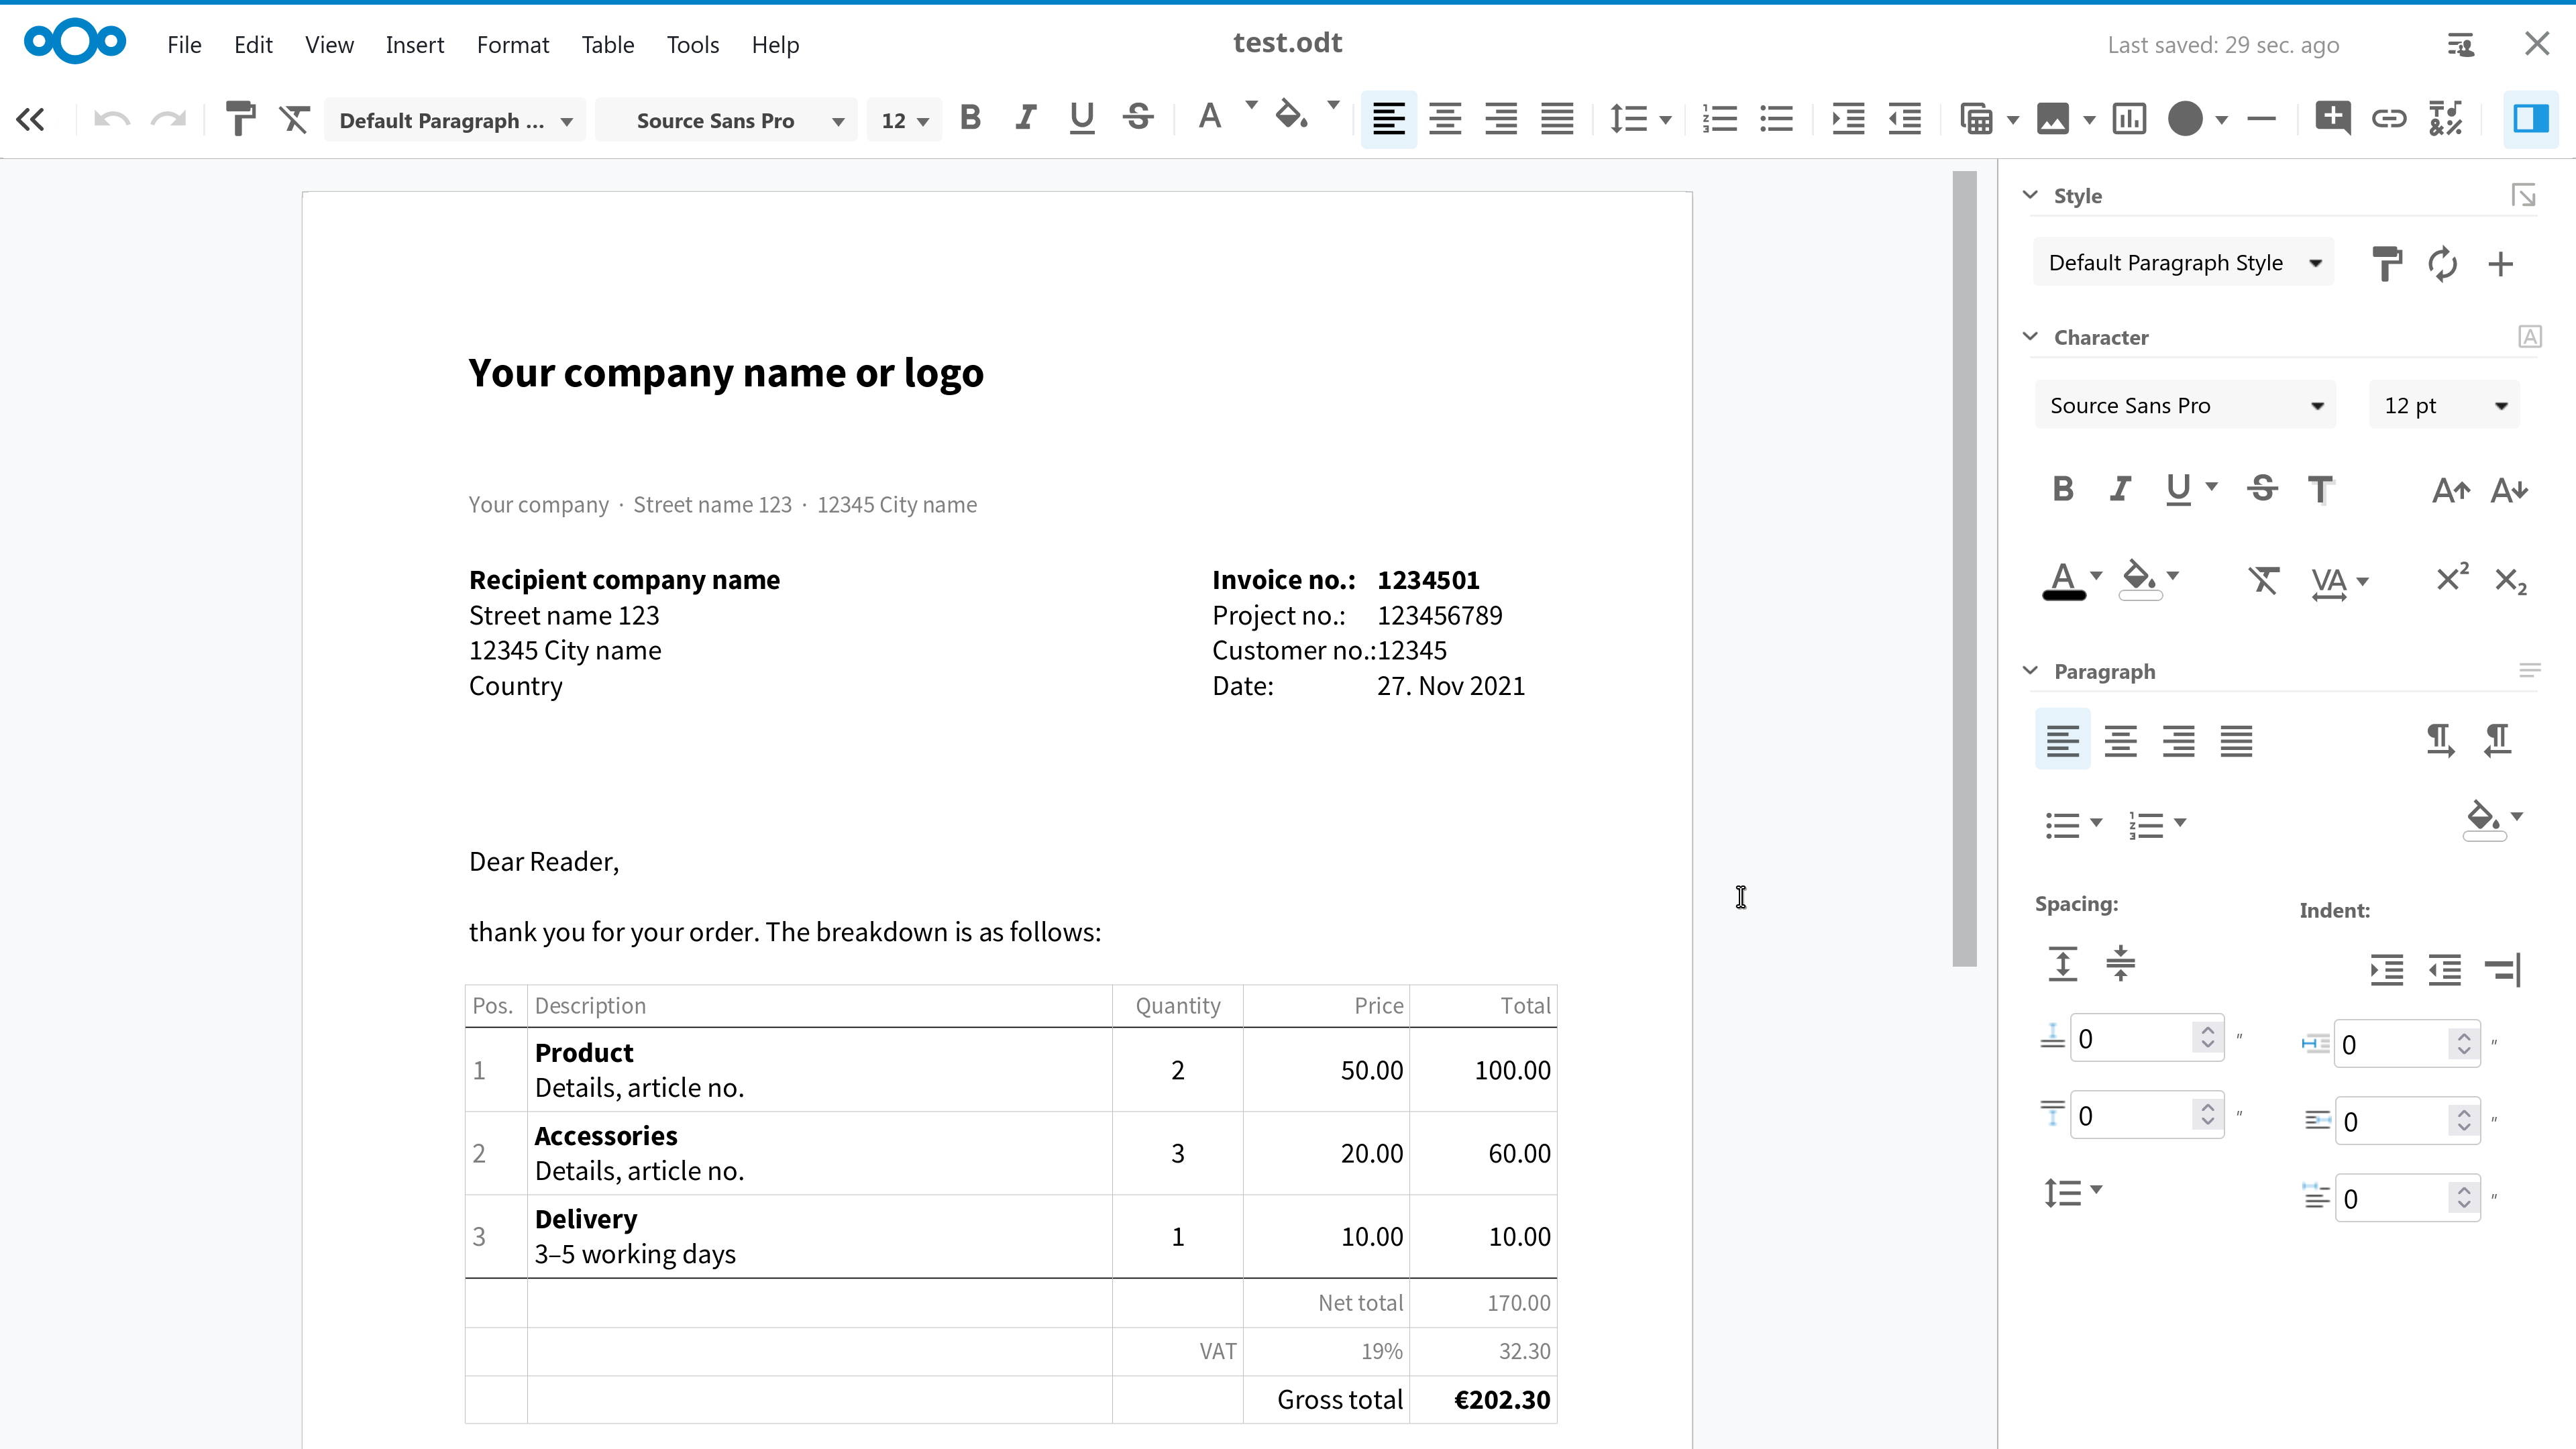Open the Table menu
The image size is (2576, 1449).
coord(608,45)
